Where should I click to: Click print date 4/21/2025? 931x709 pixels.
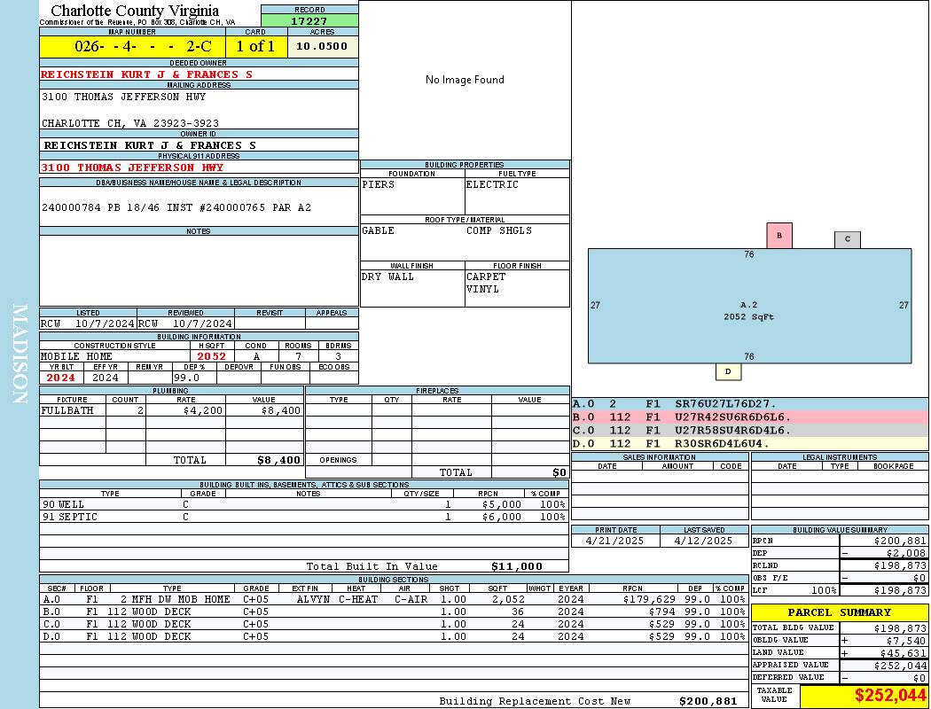(614, 541)
